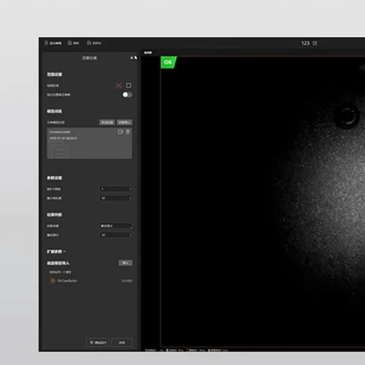
Task: Click the test run button at panel bottom
Action: pos(97,342)
